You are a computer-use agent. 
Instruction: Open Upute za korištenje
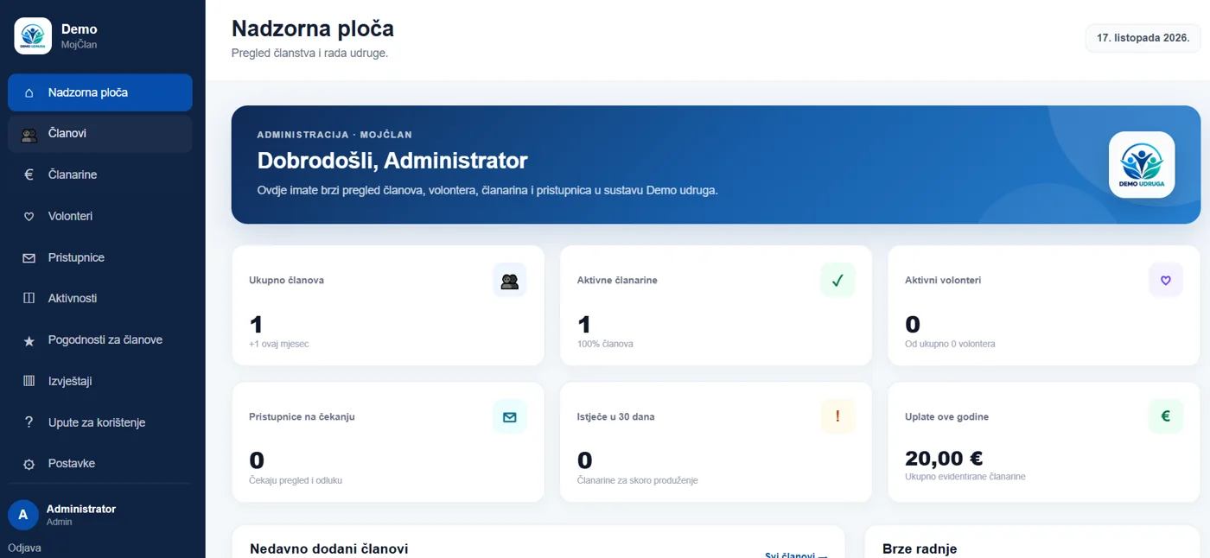[x=100, y=422]
